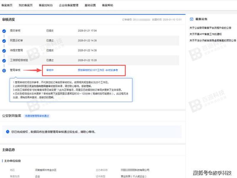Click the timestamp 2026-01-22 15:20
Viewport: 237px width, 178px height.
87,60
